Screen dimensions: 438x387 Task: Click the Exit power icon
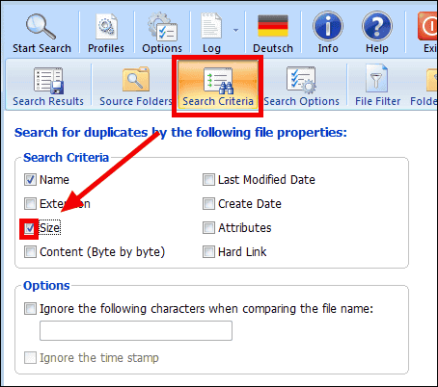click(428, 26)
